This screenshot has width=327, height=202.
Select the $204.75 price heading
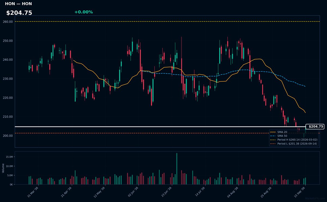[19, 13]
